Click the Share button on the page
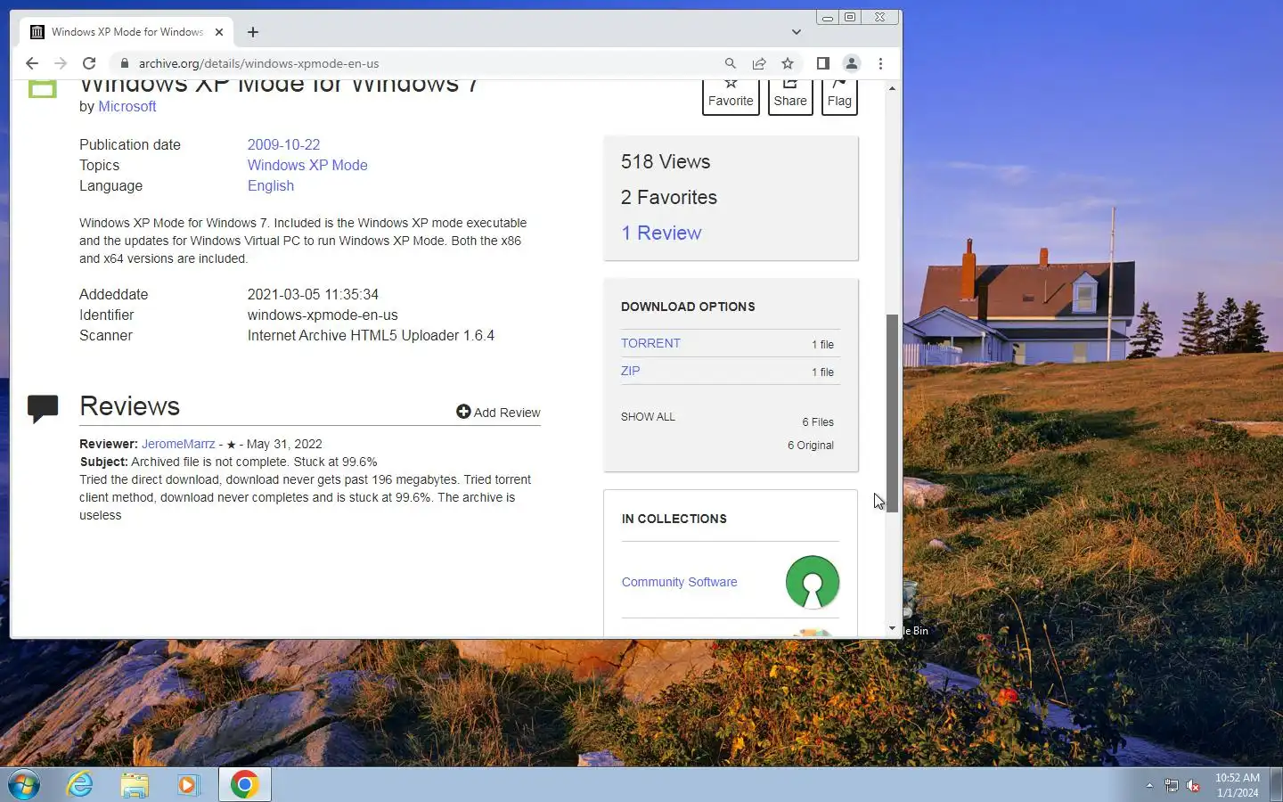1283x802 pixels. click(x=790, y=96)
